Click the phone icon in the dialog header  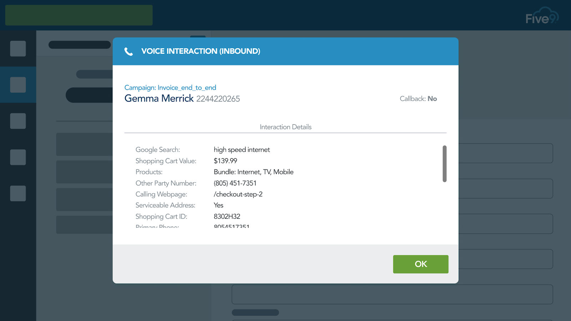click(x=128, y=51)
